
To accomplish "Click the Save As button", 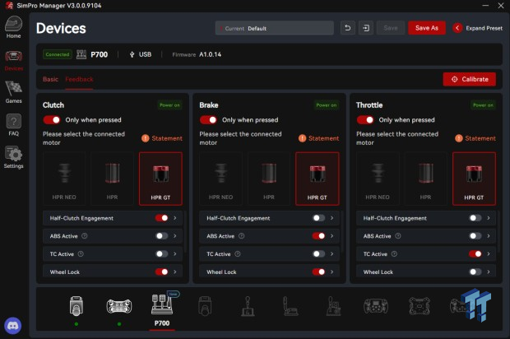I will click(427, 28).
